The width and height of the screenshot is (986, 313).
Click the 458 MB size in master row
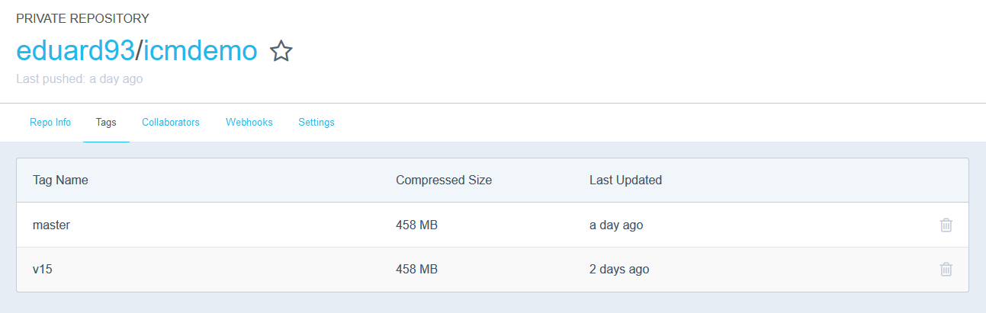pyautogui.click(x=416, y=225)
